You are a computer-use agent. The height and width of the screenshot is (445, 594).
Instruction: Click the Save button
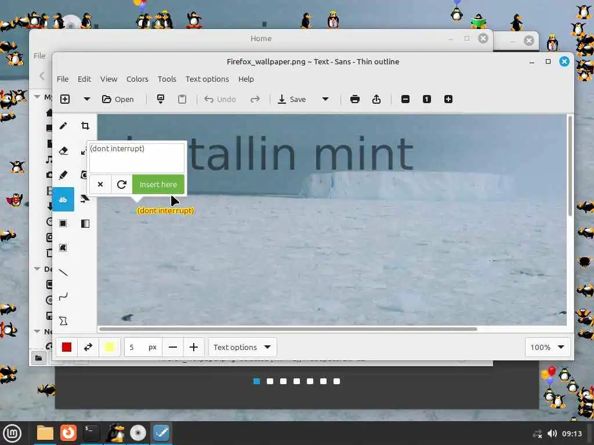[x=292, y=99]
